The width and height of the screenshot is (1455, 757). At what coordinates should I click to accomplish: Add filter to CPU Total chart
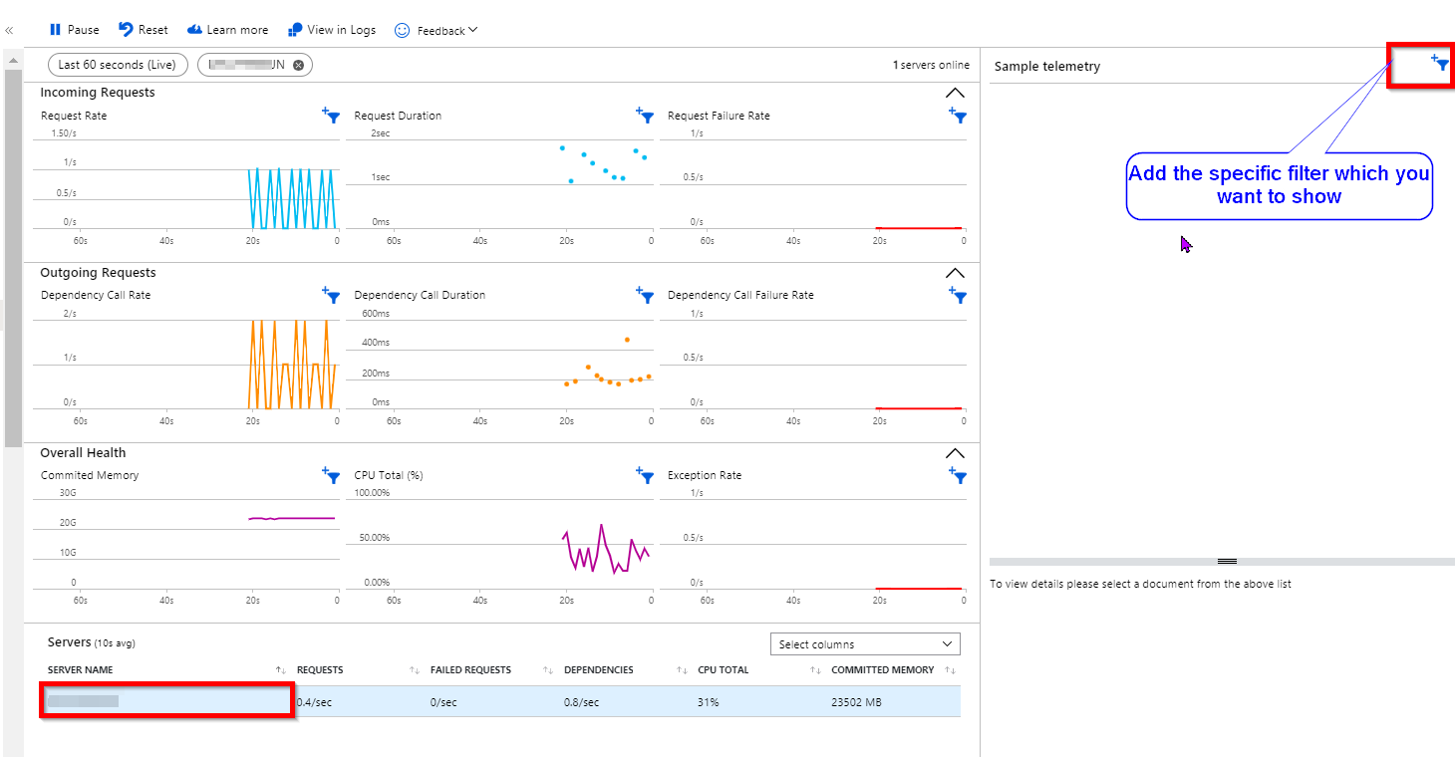pyautogui.click(x=646, y=475)
